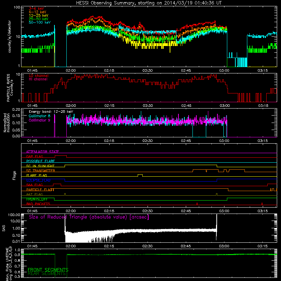Select the BAD PACKETS flag label
This screenshot has width=281, height=281.
(38, 204)
